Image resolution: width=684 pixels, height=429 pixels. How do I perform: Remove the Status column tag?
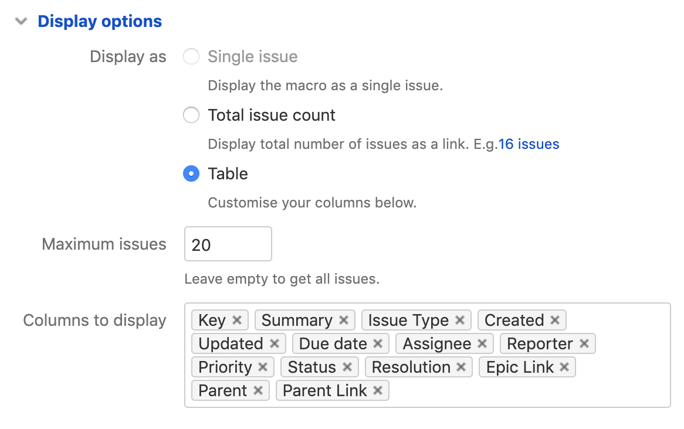pos(348,367)
